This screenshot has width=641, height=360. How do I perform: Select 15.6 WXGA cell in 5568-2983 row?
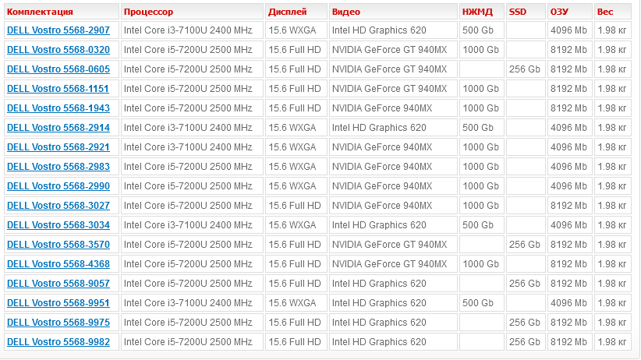coord(296,167)
